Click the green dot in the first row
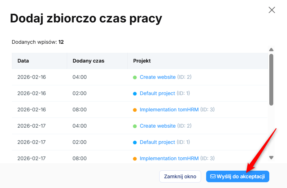 tap(135, 77)
